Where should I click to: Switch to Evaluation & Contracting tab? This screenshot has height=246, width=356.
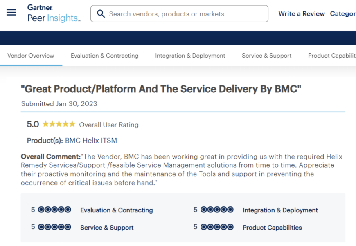coord(104,56)
